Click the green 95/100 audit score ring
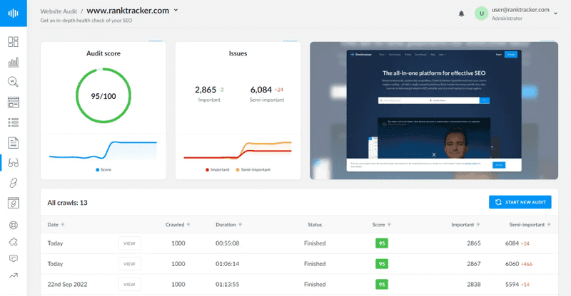 [103, 95]
